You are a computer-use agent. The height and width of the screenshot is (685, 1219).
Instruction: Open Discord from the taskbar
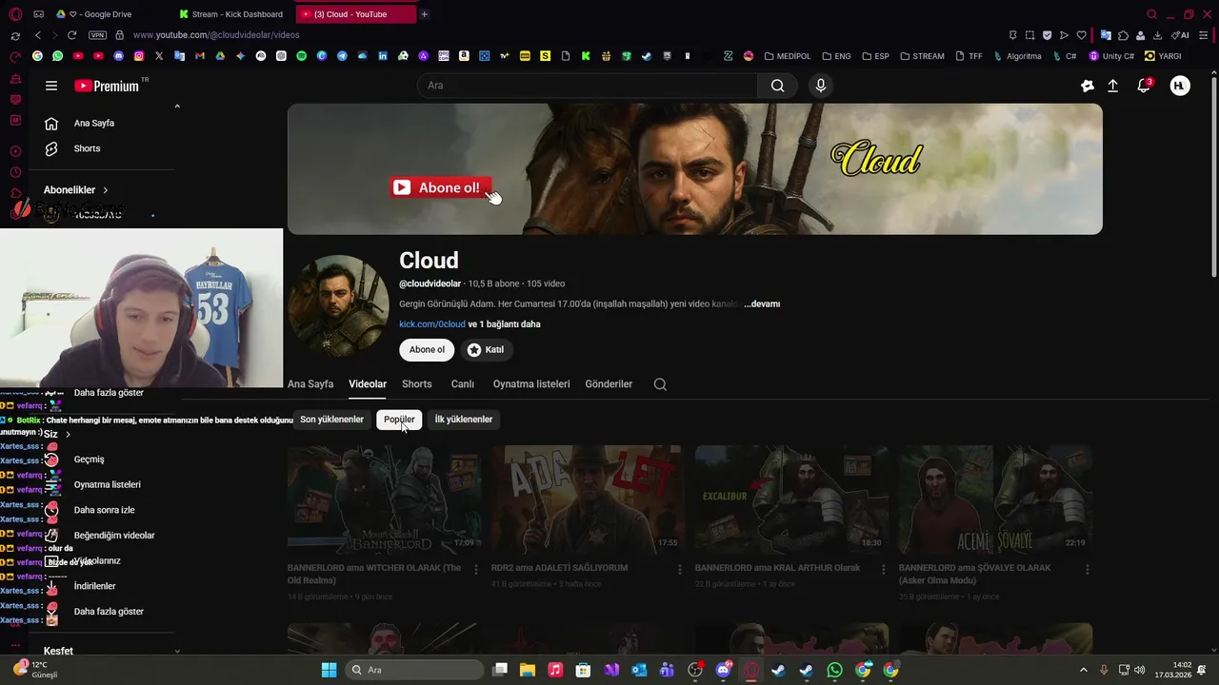click(x=723, y=670)
